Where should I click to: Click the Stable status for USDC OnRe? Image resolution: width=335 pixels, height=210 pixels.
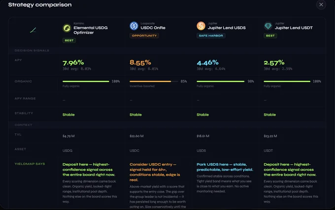pos(135,115)
